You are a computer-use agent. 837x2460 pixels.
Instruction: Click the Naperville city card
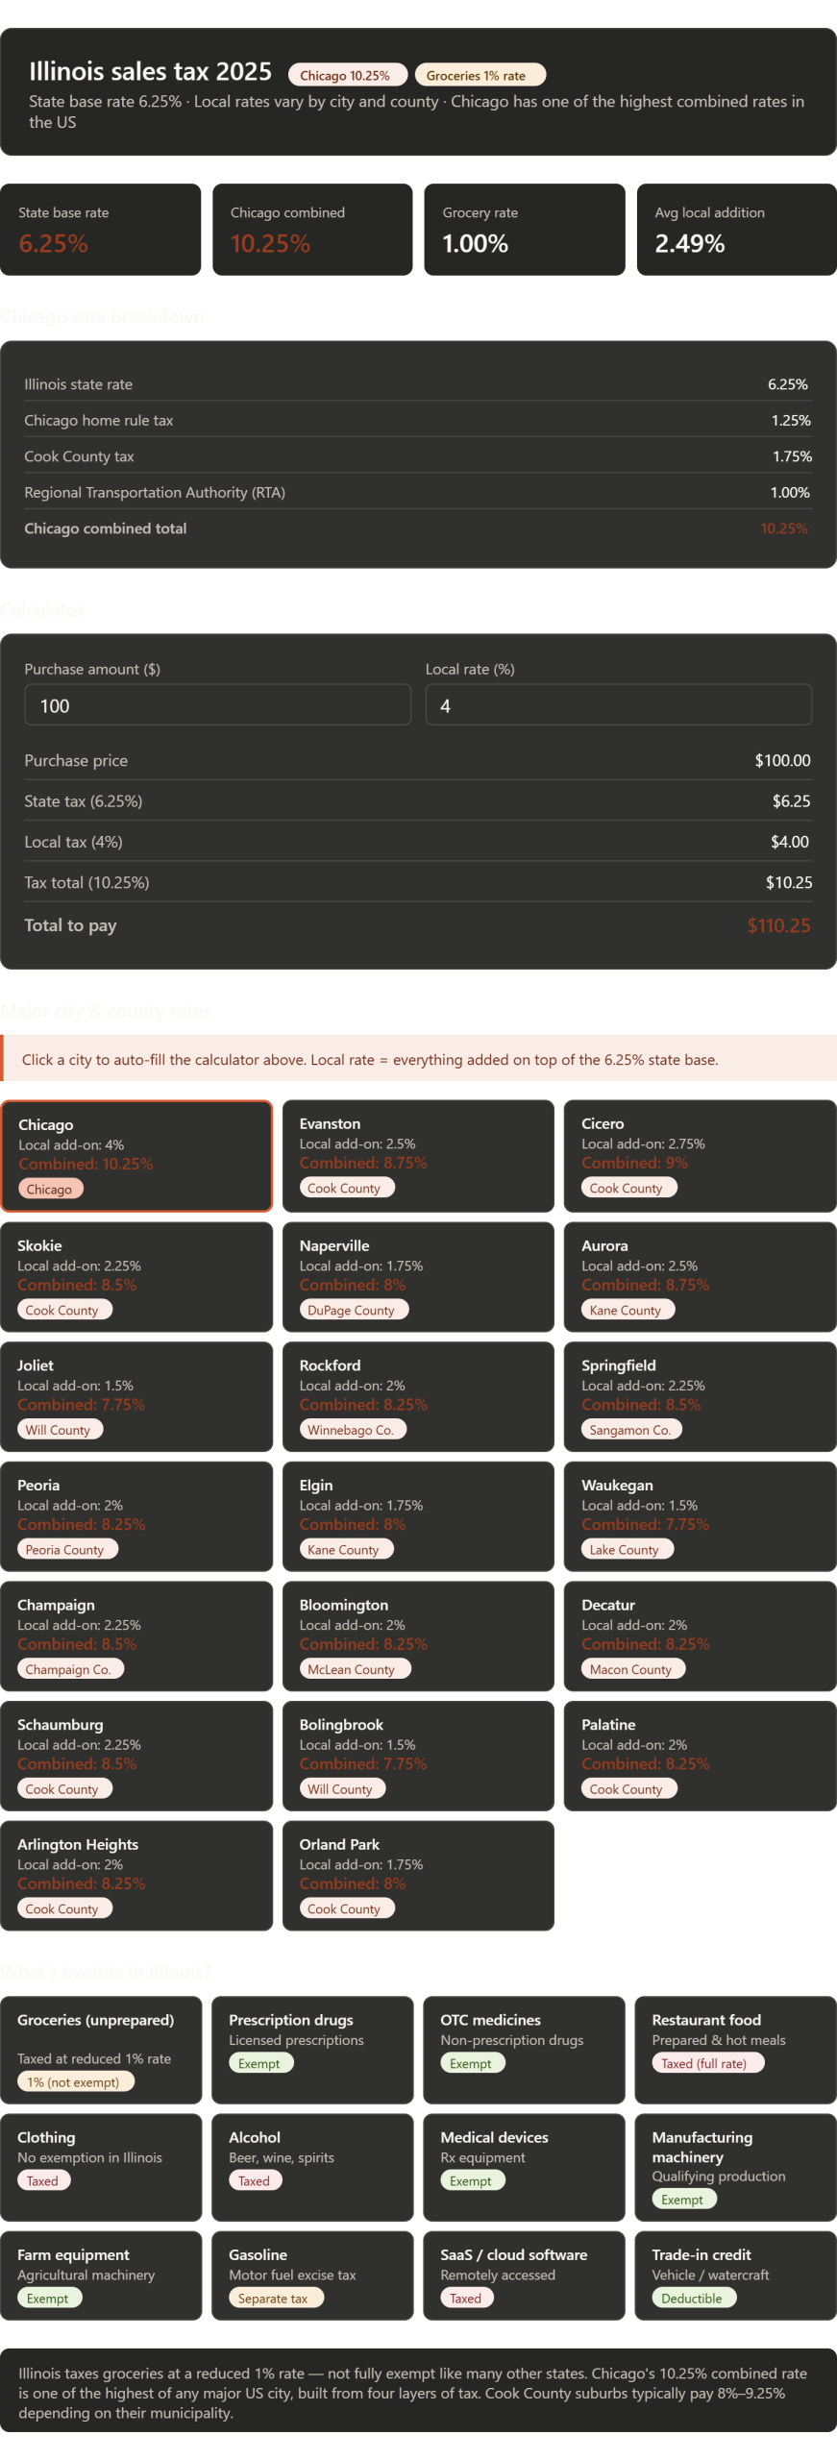pyautogui.click(x=418, y=1276)
